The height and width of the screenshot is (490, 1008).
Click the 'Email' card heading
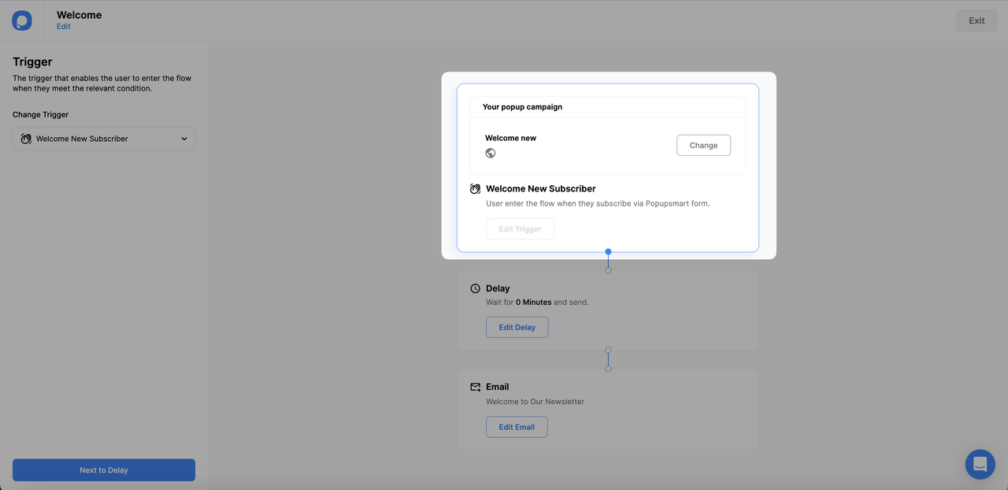point(498,387)
